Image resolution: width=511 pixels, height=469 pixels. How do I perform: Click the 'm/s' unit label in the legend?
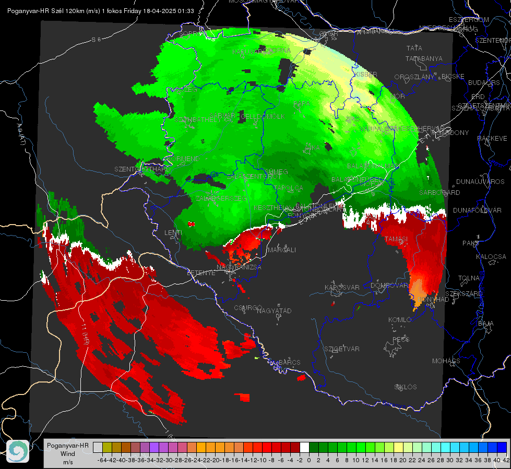pos(68,462)
